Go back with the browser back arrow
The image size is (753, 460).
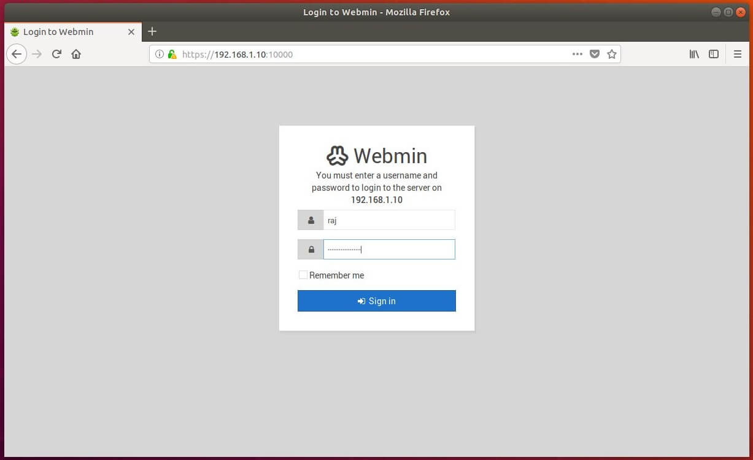pos(17,54)
